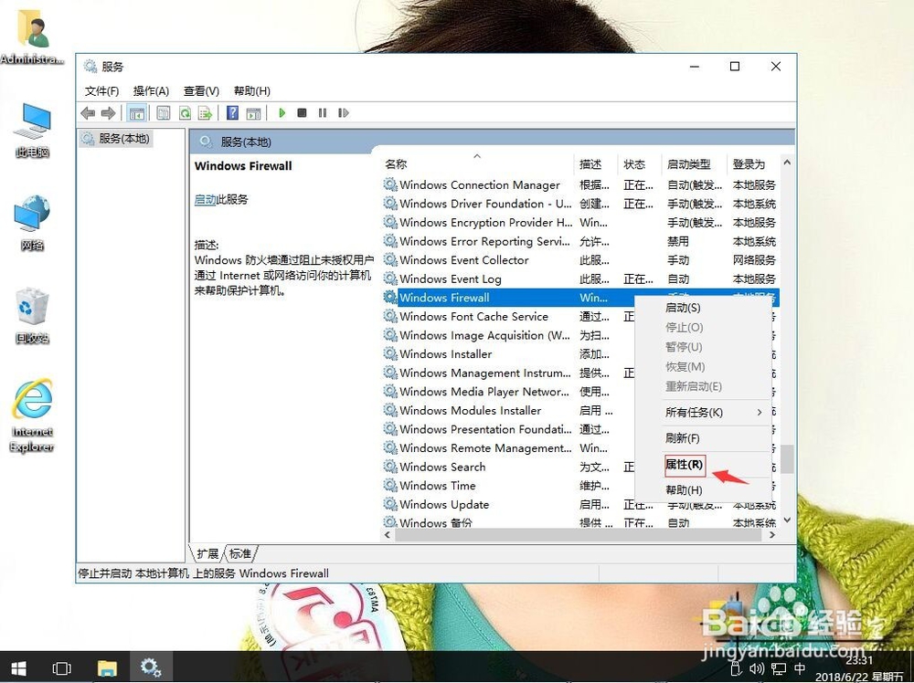Screen dimensions: 914x683
Task: Open Settings from the taskbar gear icon
Action: 152,667
